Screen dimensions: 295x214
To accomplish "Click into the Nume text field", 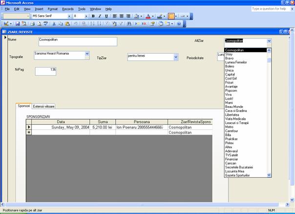I will pos(77,42).
